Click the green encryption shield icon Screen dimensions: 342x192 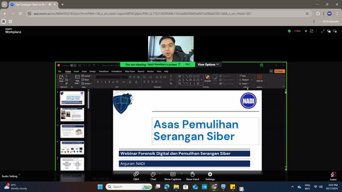pyautogui.click(x=289, y=31)
